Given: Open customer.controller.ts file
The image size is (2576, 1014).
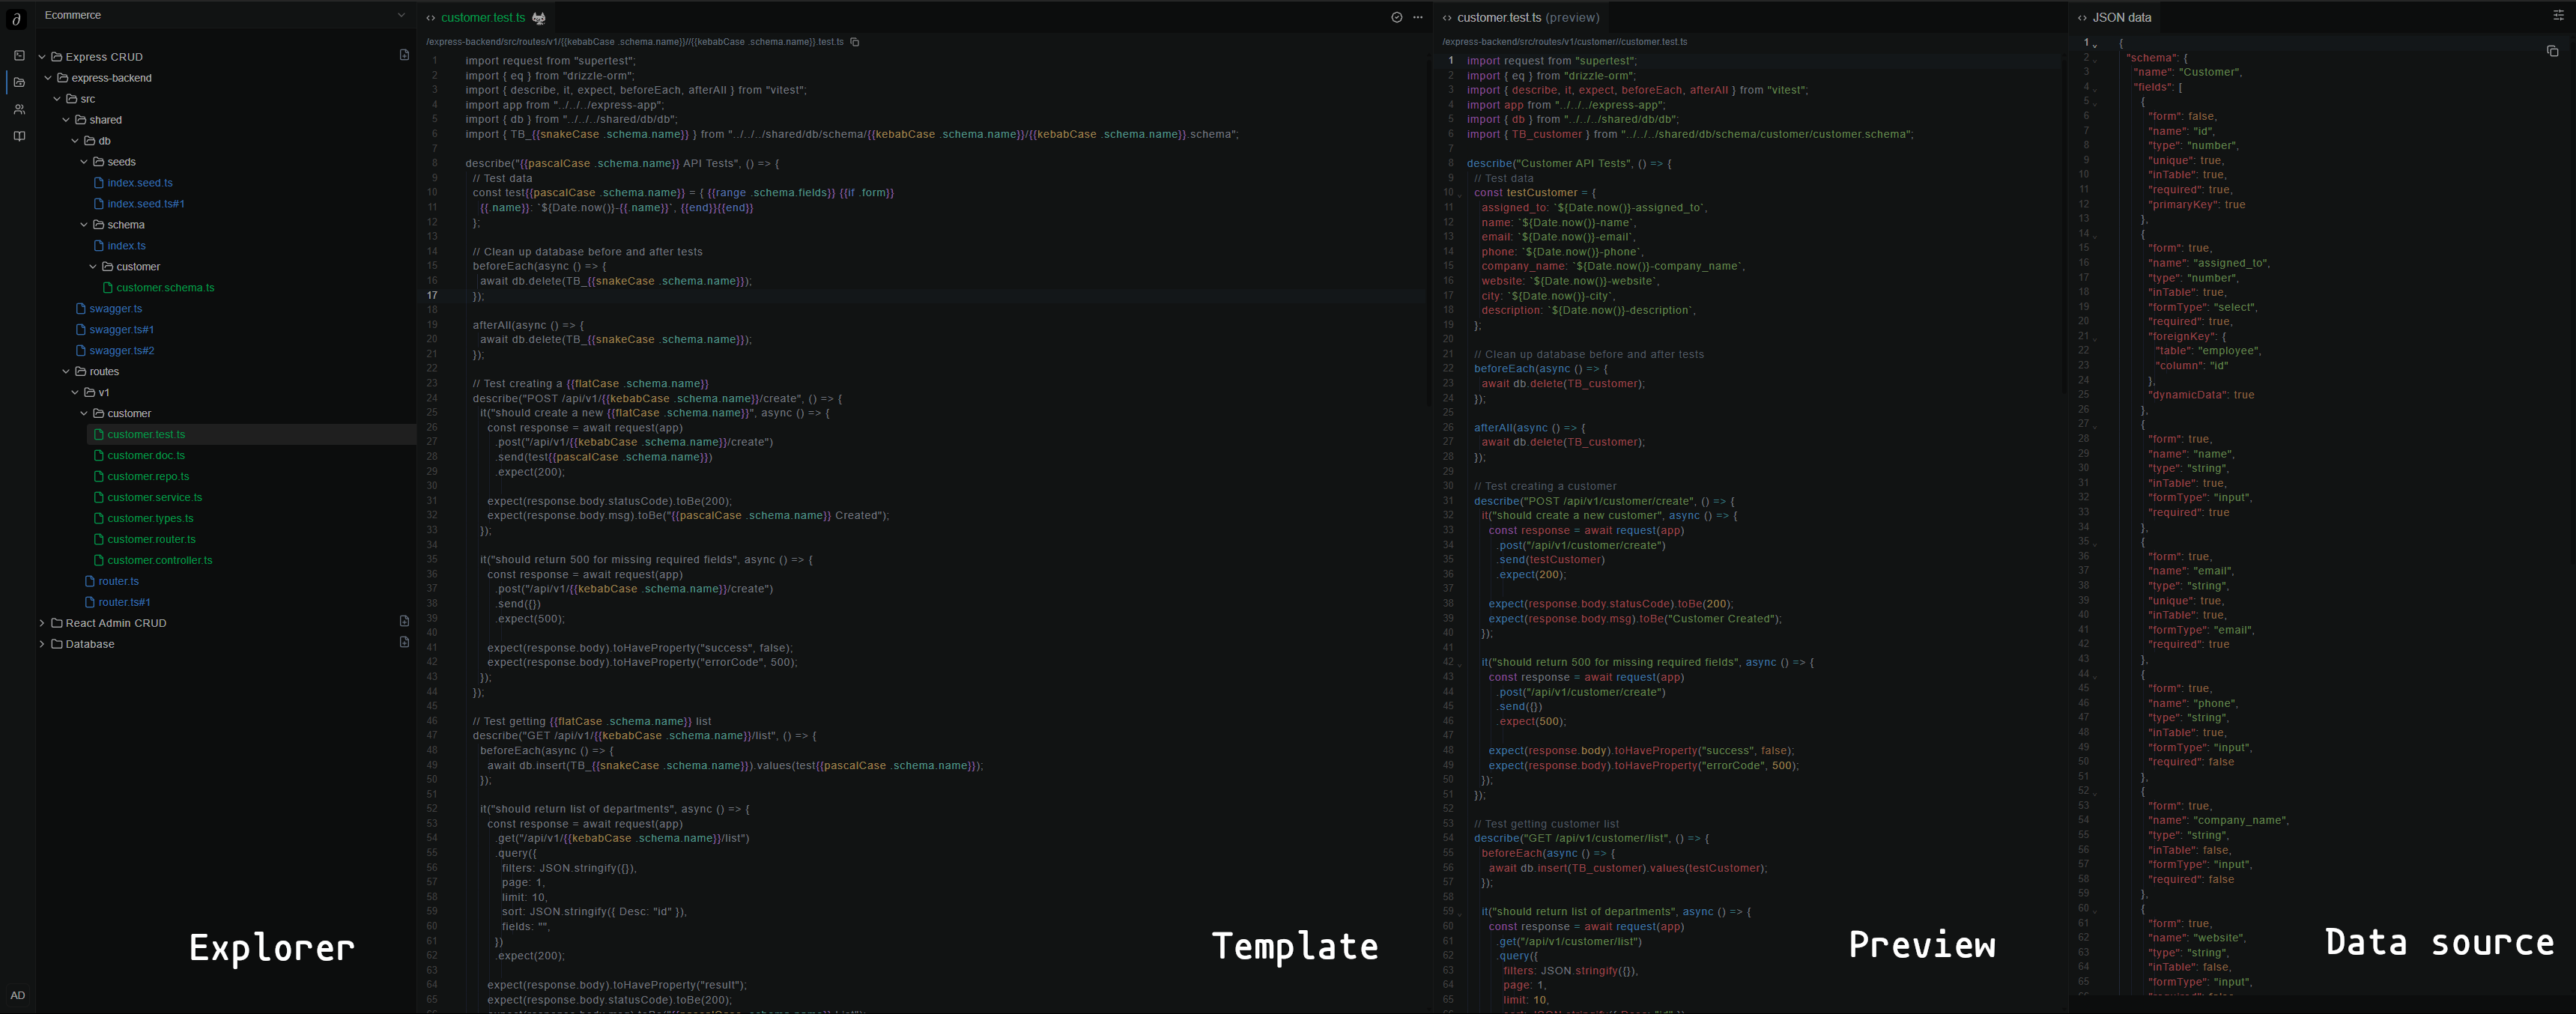Looking at the screenshot, I should click(159, 561).
